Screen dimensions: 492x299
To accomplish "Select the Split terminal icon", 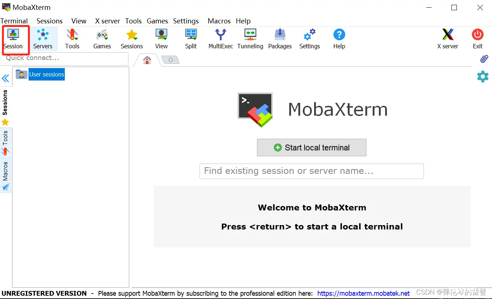I will pos(191,39).
